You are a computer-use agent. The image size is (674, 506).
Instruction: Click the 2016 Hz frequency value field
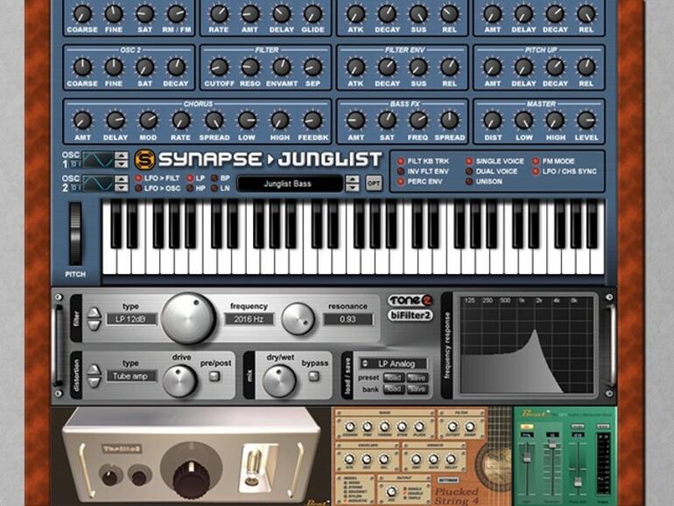coord(249,319)
